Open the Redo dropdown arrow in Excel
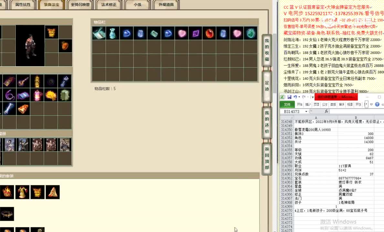 point(308,97)
